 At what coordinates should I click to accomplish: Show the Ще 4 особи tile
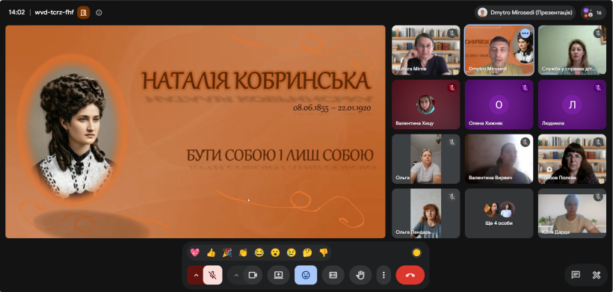[499, 214]
